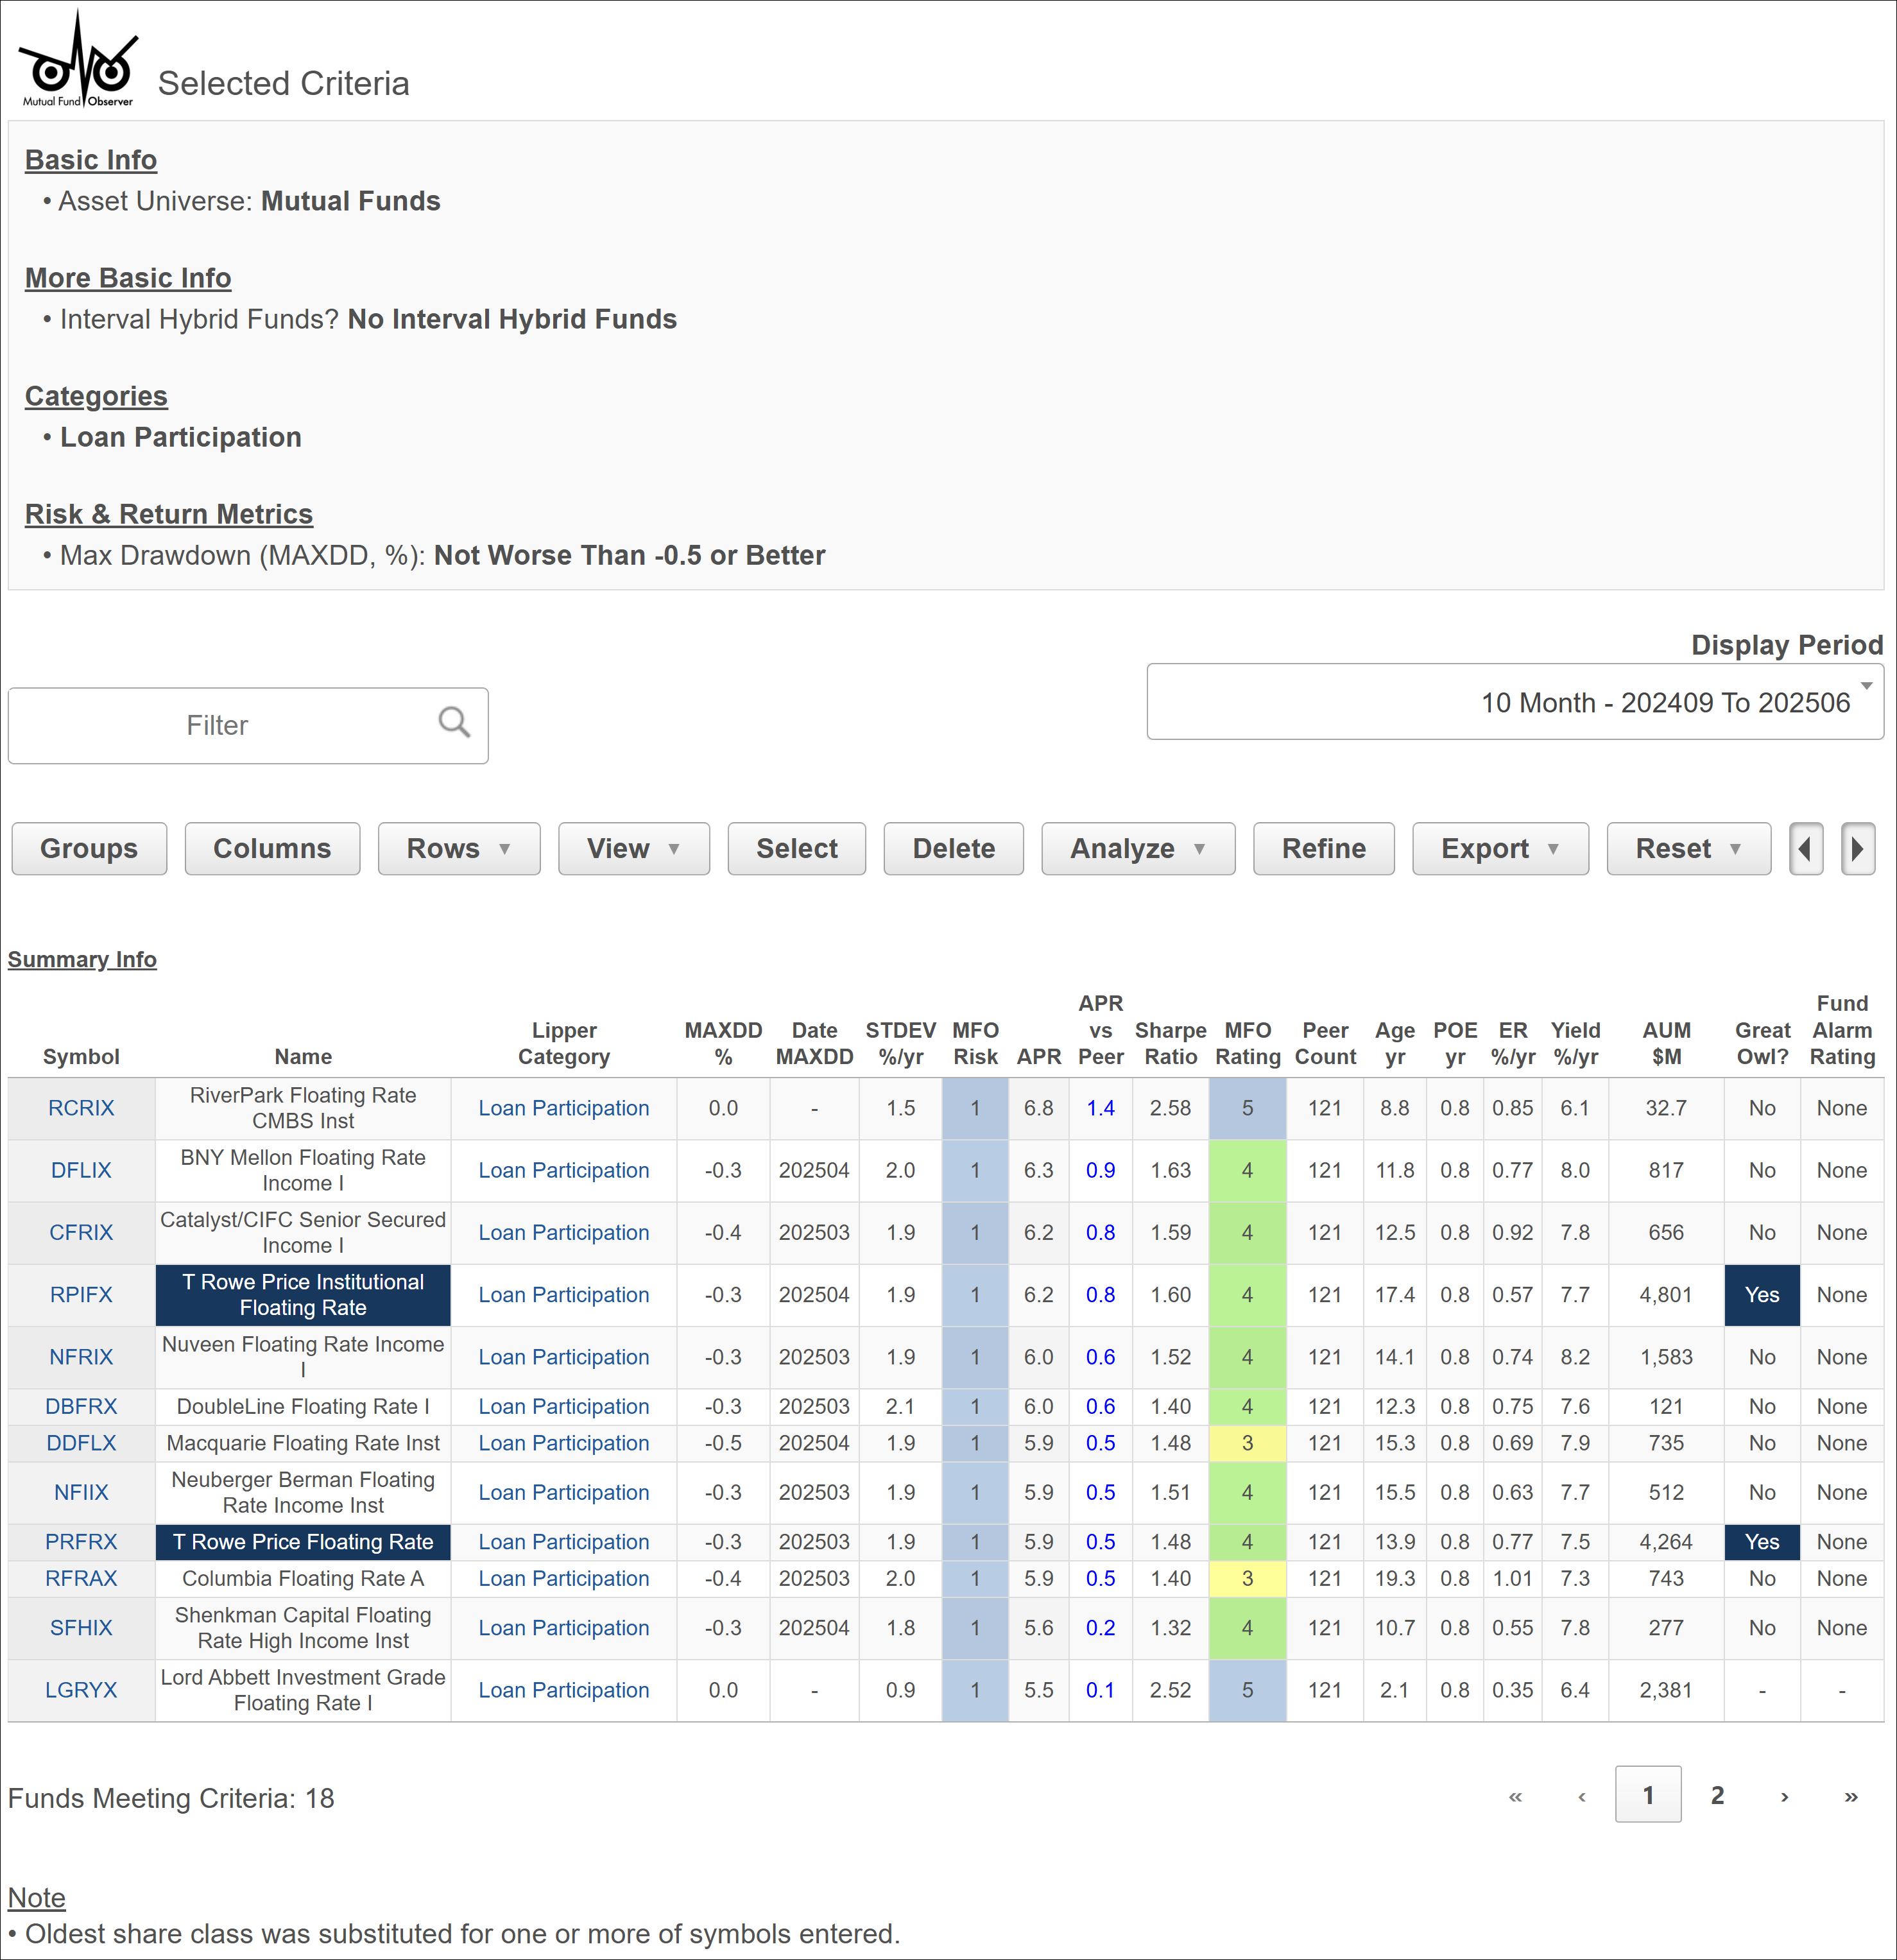Go to next page with single right chevron
The image size is (1897, 1960).
[x=1784, y=1797]
